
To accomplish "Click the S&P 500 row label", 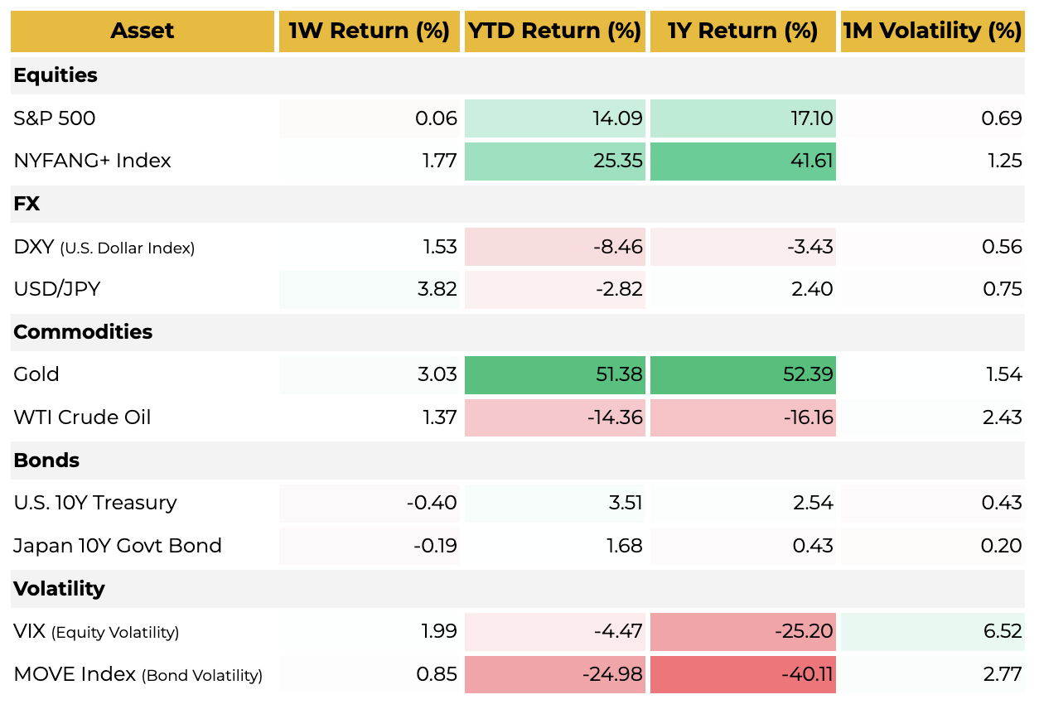I will click(x=55, y=118).
